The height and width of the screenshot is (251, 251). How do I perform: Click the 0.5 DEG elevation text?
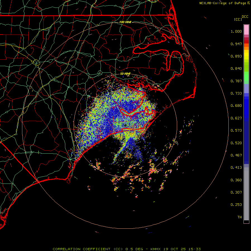pyautogui.click(x=134, y=249)
